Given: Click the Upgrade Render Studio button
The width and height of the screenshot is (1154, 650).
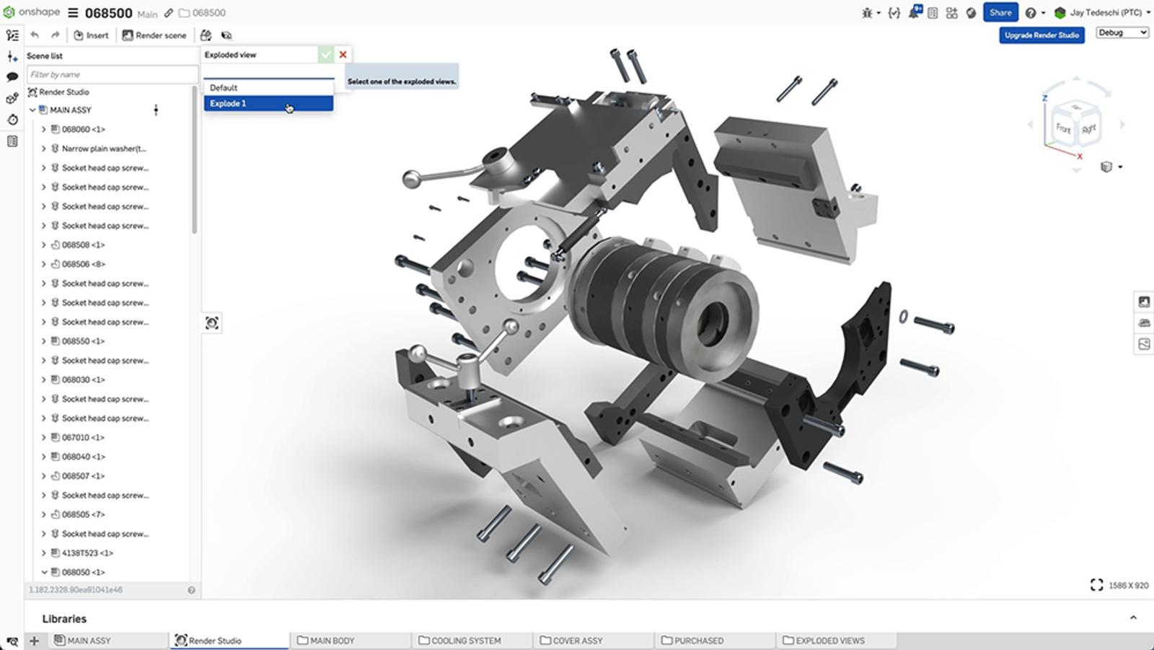Looking at the screenshot, I should (1041, 35).
